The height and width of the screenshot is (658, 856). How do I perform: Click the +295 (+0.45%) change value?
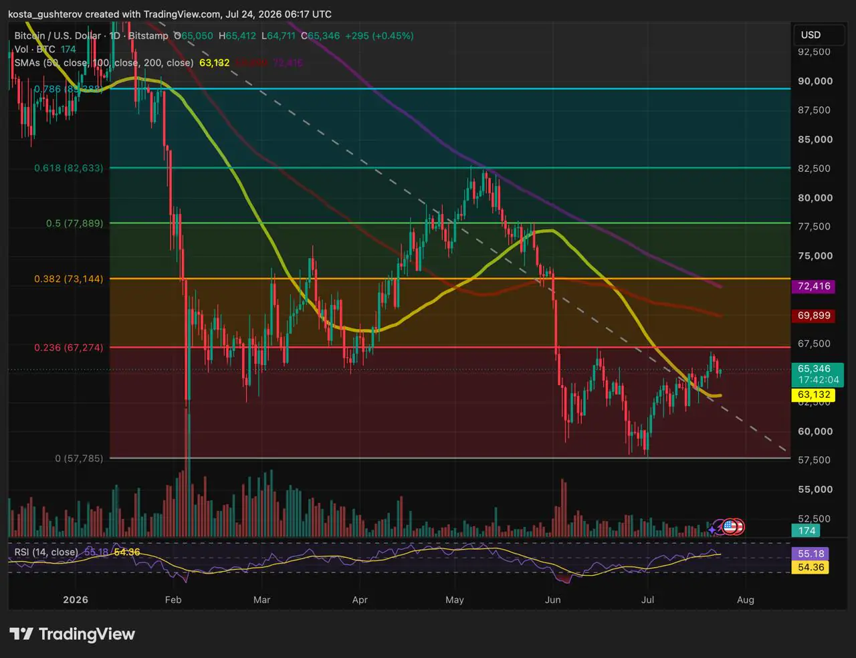pyautogui.click(x=379, y=35)
